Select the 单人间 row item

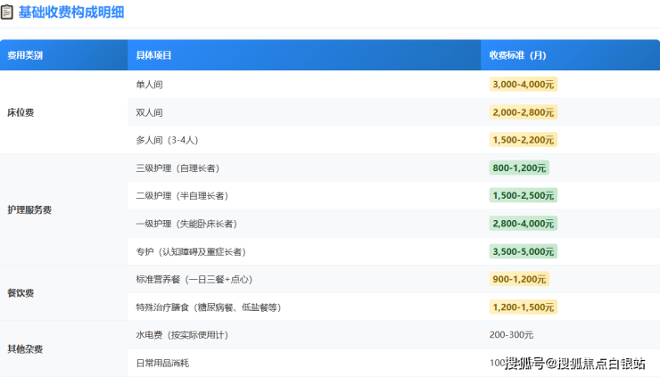149,85
